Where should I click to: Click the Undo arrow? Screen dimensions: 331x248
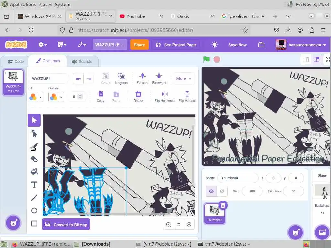(79, 79)
